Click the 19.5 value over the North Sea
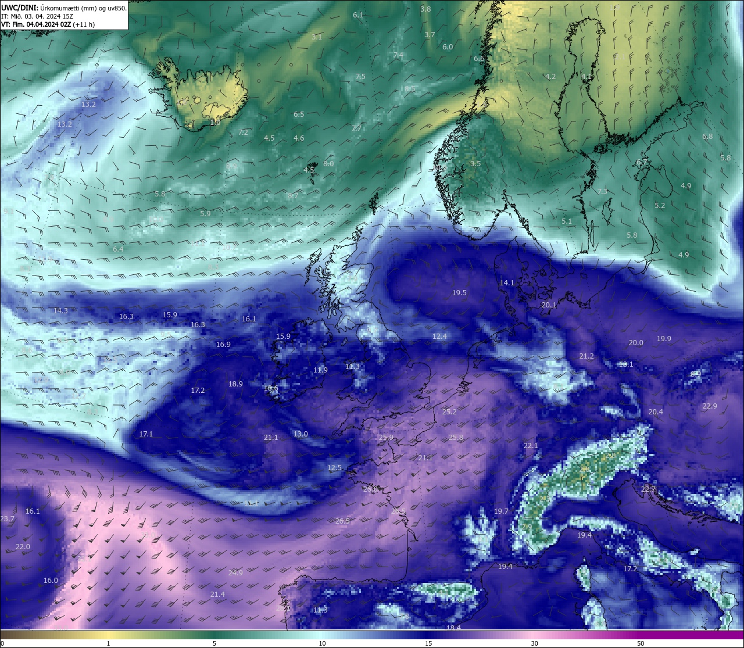This screenshot has height=648, width=744. pyautogui.click(x=459, y=292)
